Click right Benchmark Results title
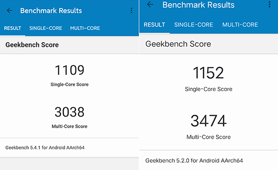Viewport: 278px width, 170px height. click(x=198, y=5)
